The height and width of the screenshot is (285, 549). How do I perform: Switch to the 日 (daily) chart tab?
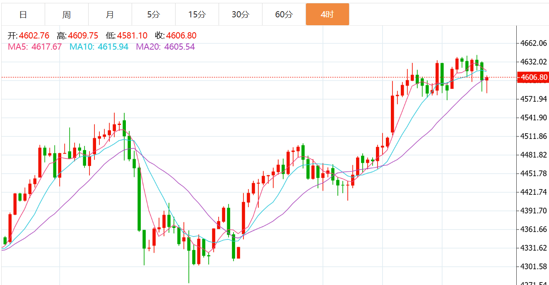pos(23,14)
